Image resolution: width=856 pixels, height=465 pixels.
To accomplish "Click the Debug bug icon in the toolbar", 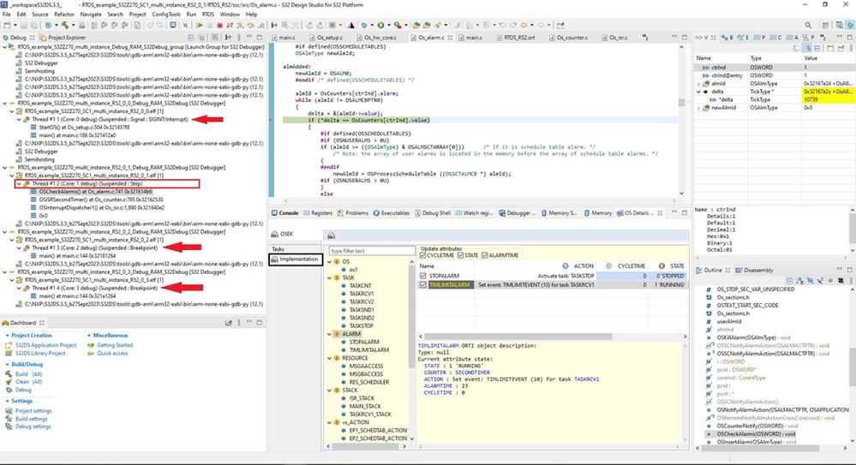I will 364,26.
